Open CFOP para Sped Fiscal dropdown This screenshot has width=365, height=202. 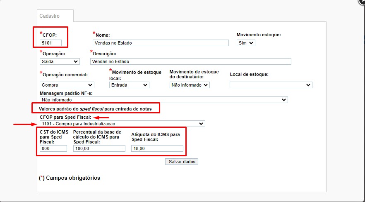122,124
